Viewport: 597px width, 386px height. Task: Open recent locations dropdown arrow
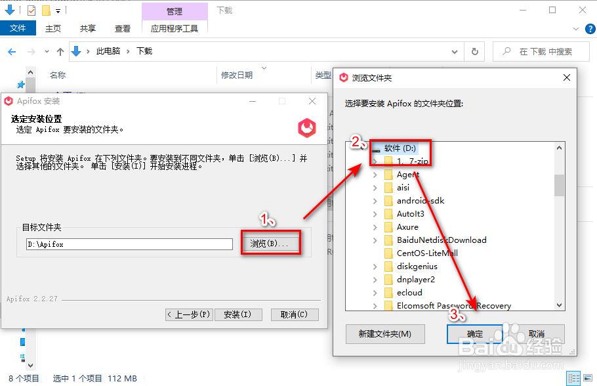tap(47, 51)
